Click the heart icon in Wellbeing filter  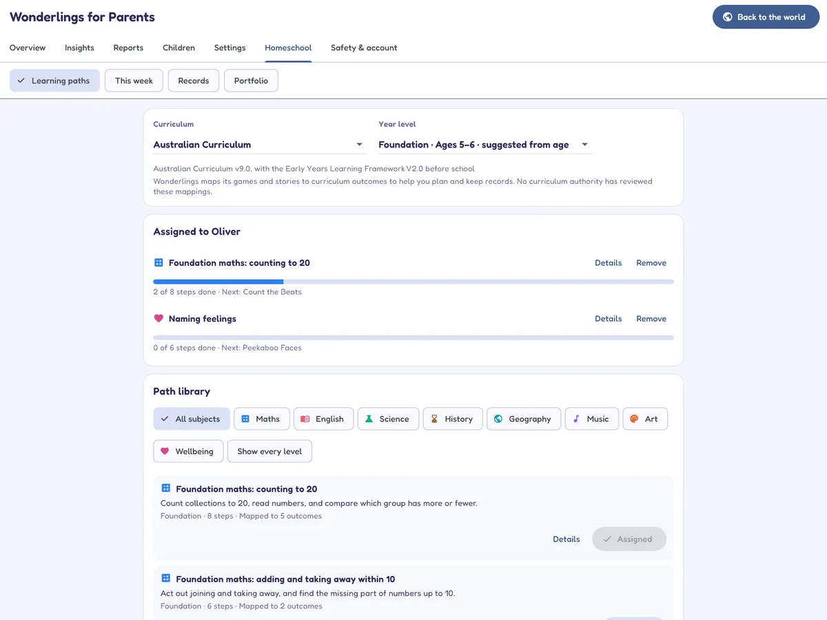click(x=165, y=451)
